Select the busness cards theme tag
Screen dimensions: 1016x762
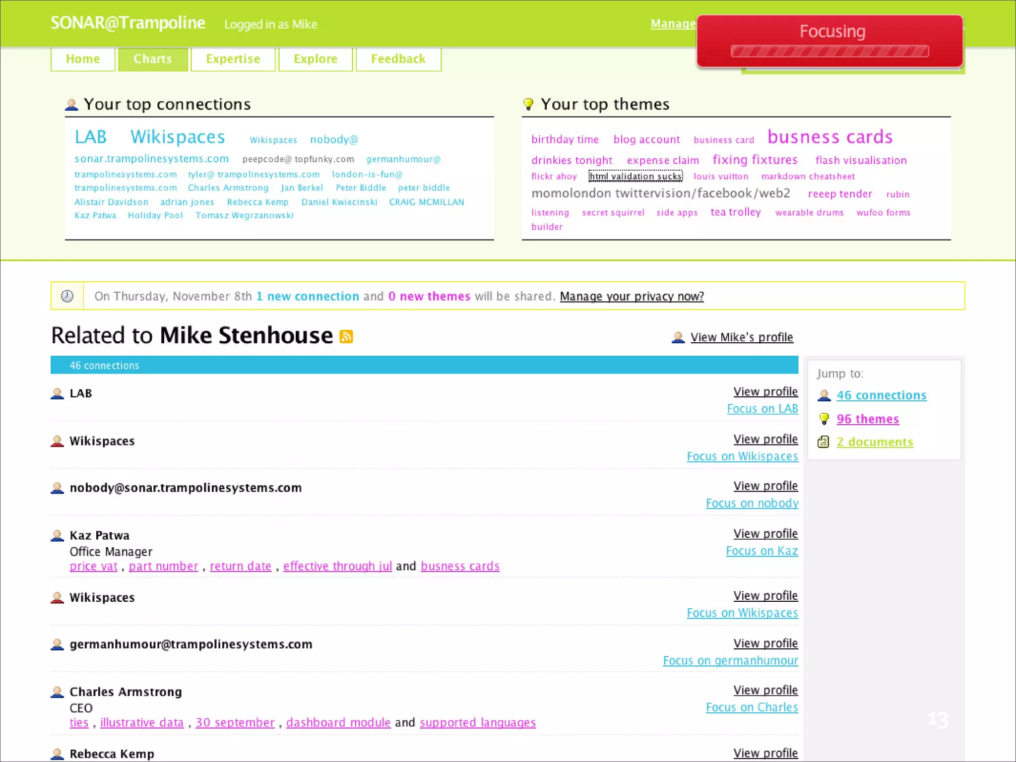tap(830, 137)
